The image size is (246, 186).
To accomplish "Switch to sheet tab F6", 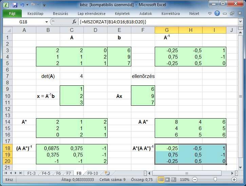I will pyautogui.click(x=58, y=173).
